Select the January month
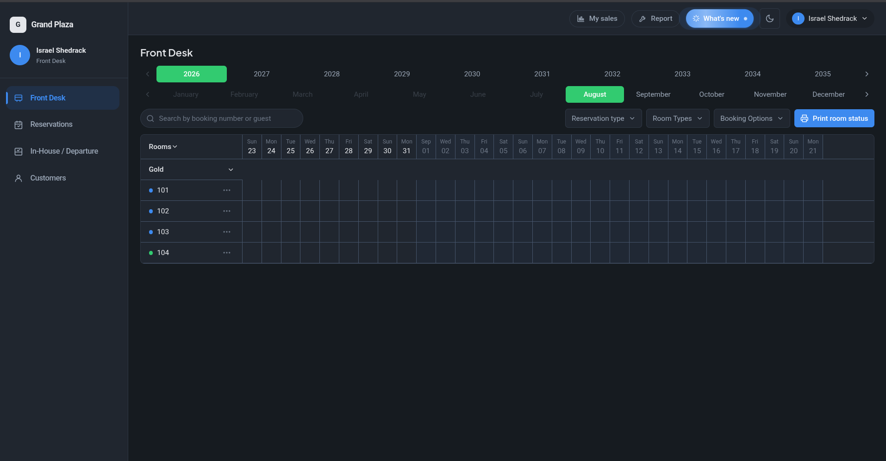The image size is (886, 461). (x=186, y=94)
